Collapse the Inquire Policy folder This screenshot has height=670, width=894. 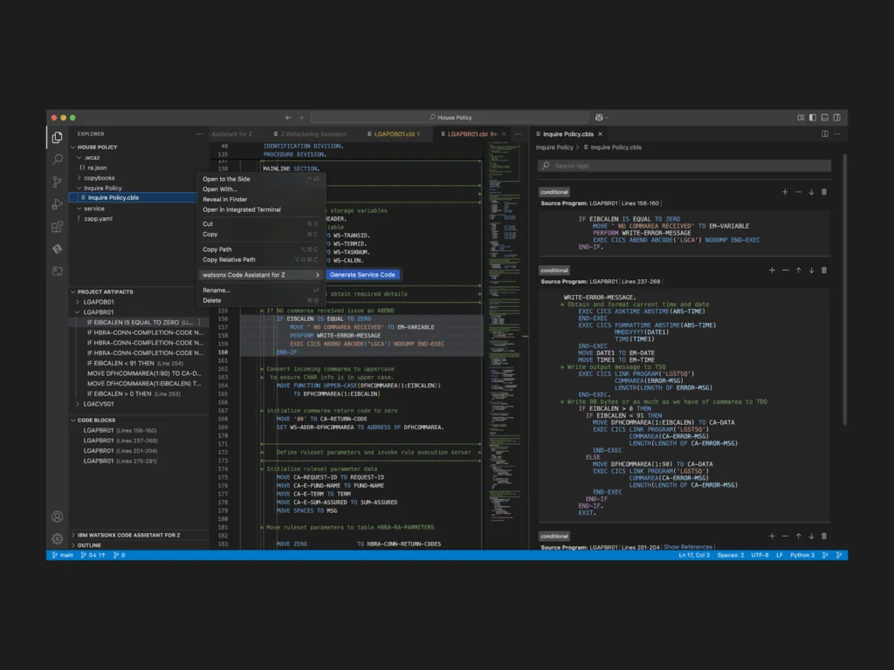point(79,188)
